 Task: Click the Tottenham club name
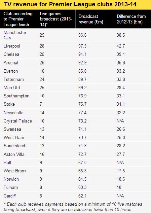pyautogui.click(x=14, y=79)
